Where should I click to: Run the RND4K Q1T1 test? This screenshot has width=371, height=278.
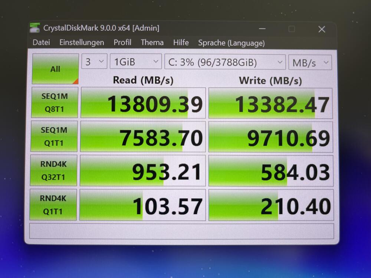pyautogui.click(x=53, y=205)
